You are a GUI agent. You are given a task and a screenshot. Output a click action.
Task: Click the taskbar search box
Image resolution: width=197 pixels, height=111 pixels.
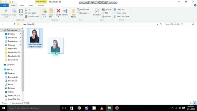point(34,108)
